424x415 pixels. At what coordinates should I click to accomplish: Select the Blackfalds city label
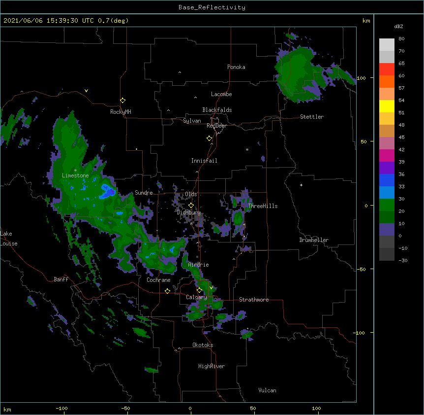(x=217, y=110)
